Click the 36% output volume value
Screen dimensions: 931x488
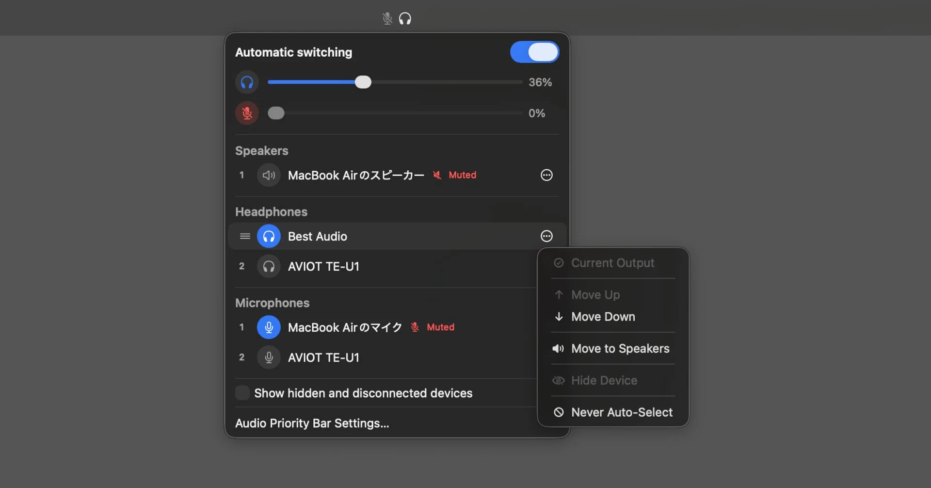[x=540, y=82]
